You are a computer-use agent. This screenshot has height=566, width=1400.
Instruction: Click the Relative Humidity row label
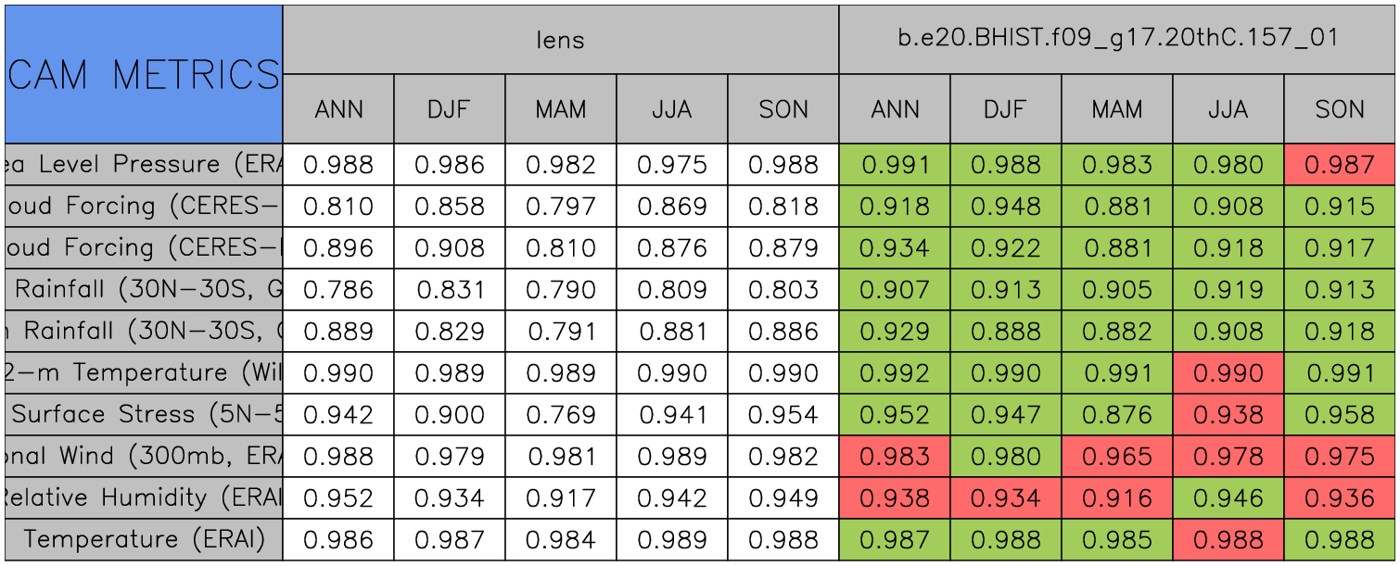[x=144, y=498]
